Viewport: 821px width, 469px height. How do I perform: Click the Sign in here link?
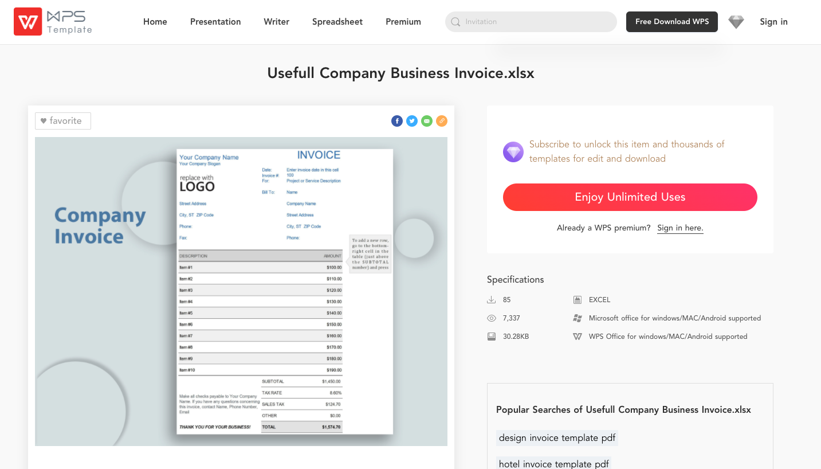click(680, 228)
